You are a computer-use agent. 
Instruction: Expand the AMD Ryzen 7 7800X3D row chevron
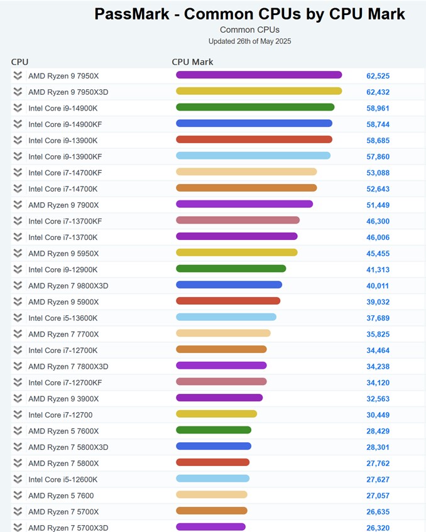(x=18, y=366)
